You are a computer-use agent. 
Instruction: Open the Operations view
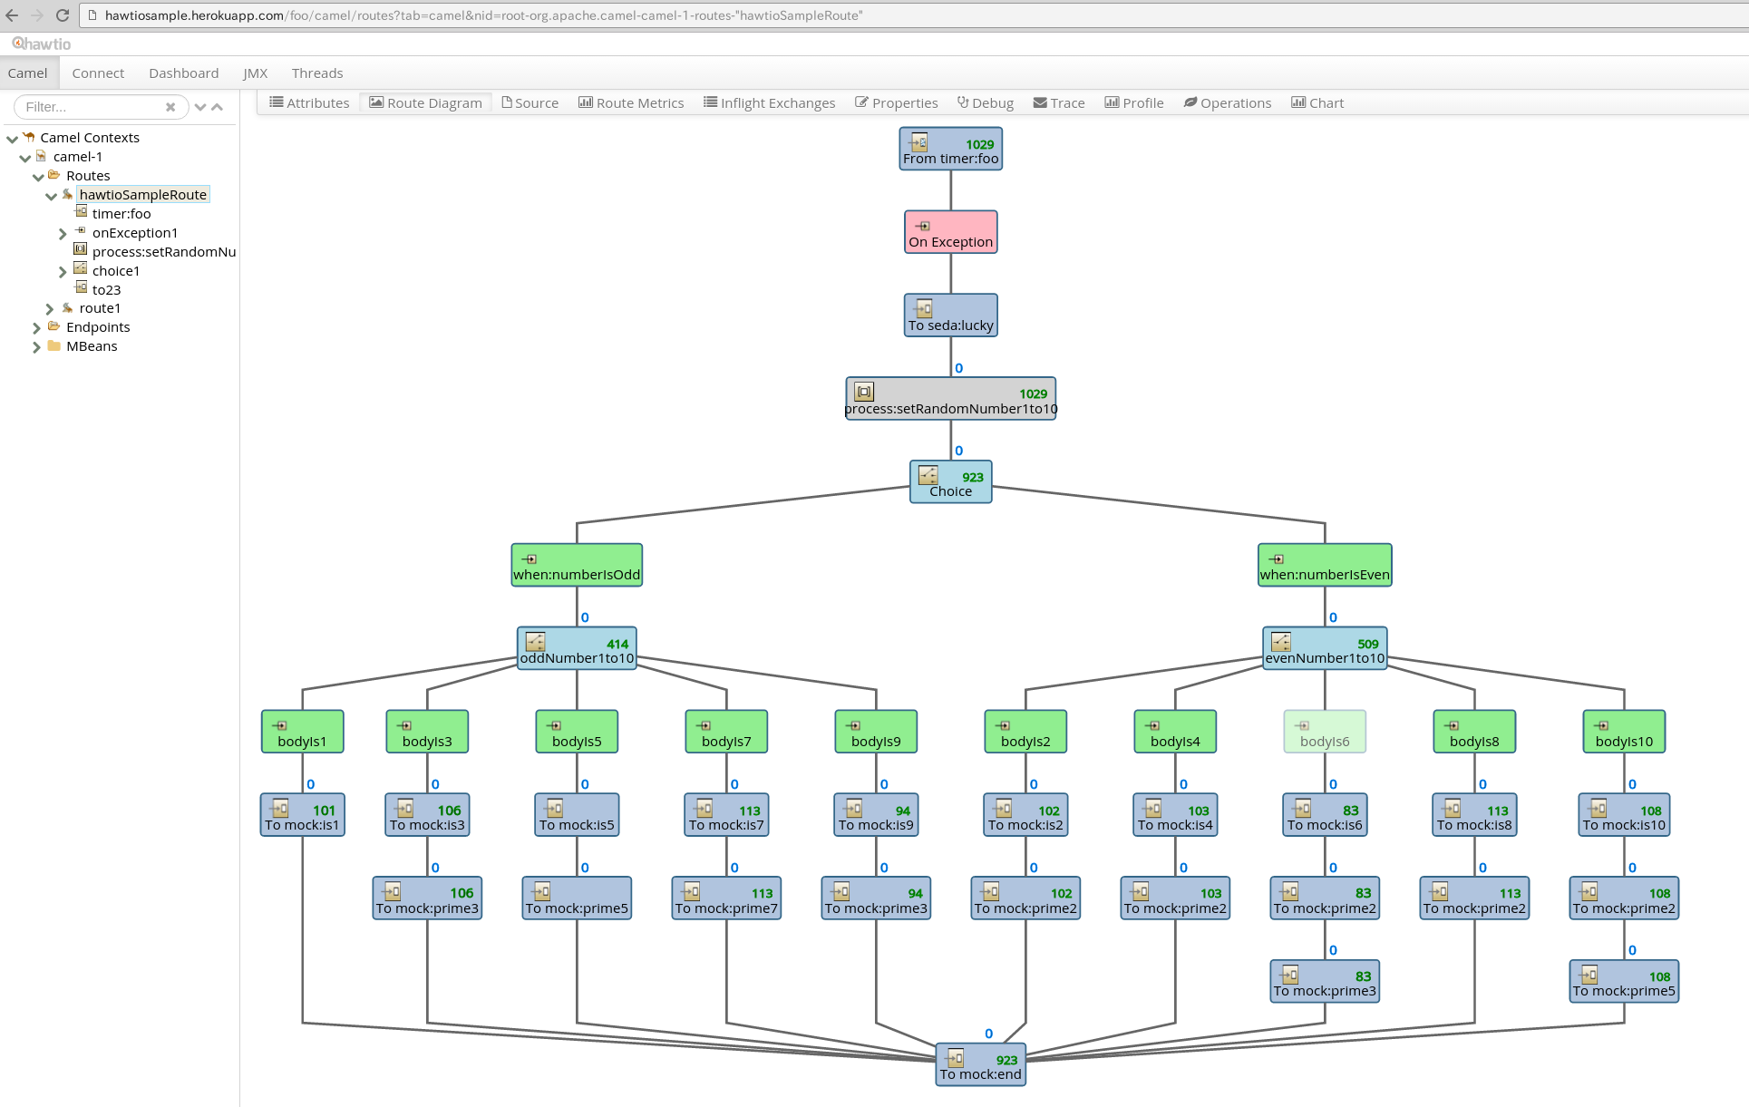pos(1227,102)
